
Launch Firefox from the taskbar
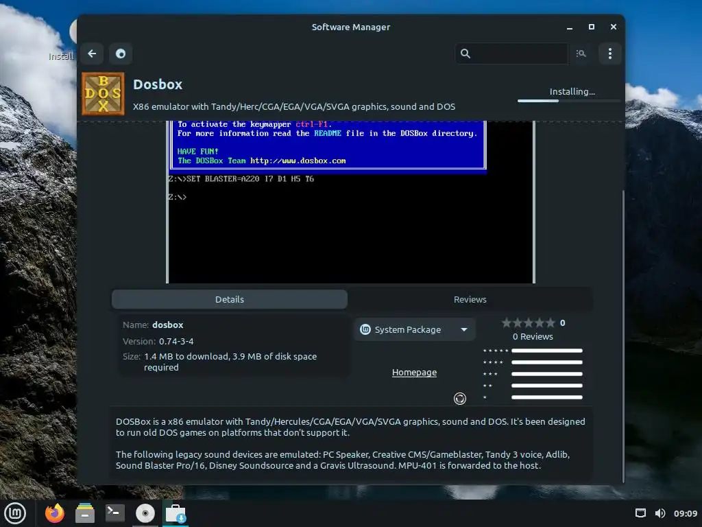tap(55, 513)
